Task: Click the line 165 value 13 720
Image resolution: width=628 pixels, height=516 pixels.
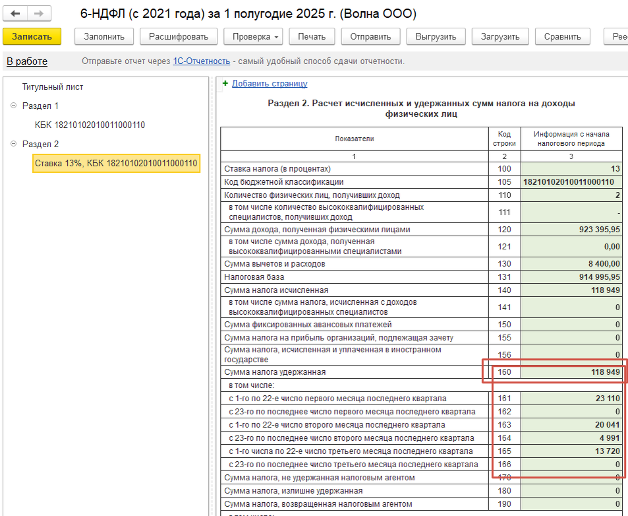Action: [x=571, y=451]
